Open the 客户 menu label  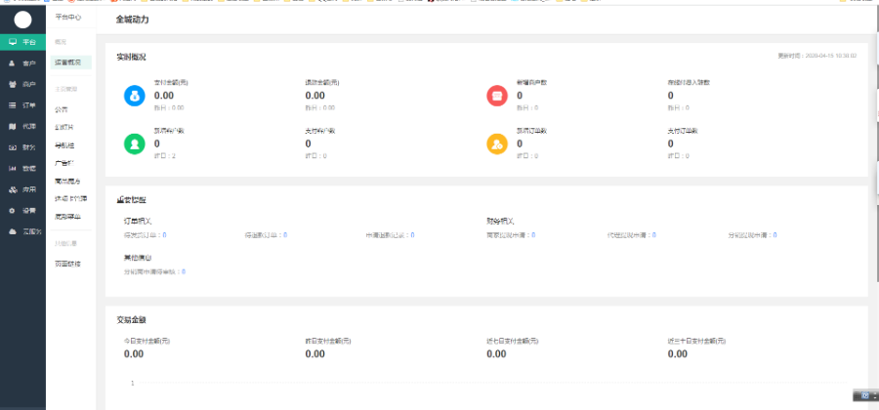point(29,63)
